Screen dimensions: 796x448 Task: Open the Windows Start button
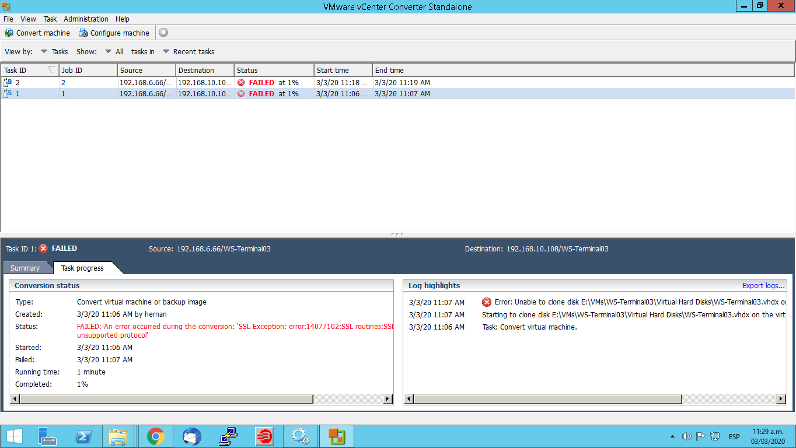15,436
